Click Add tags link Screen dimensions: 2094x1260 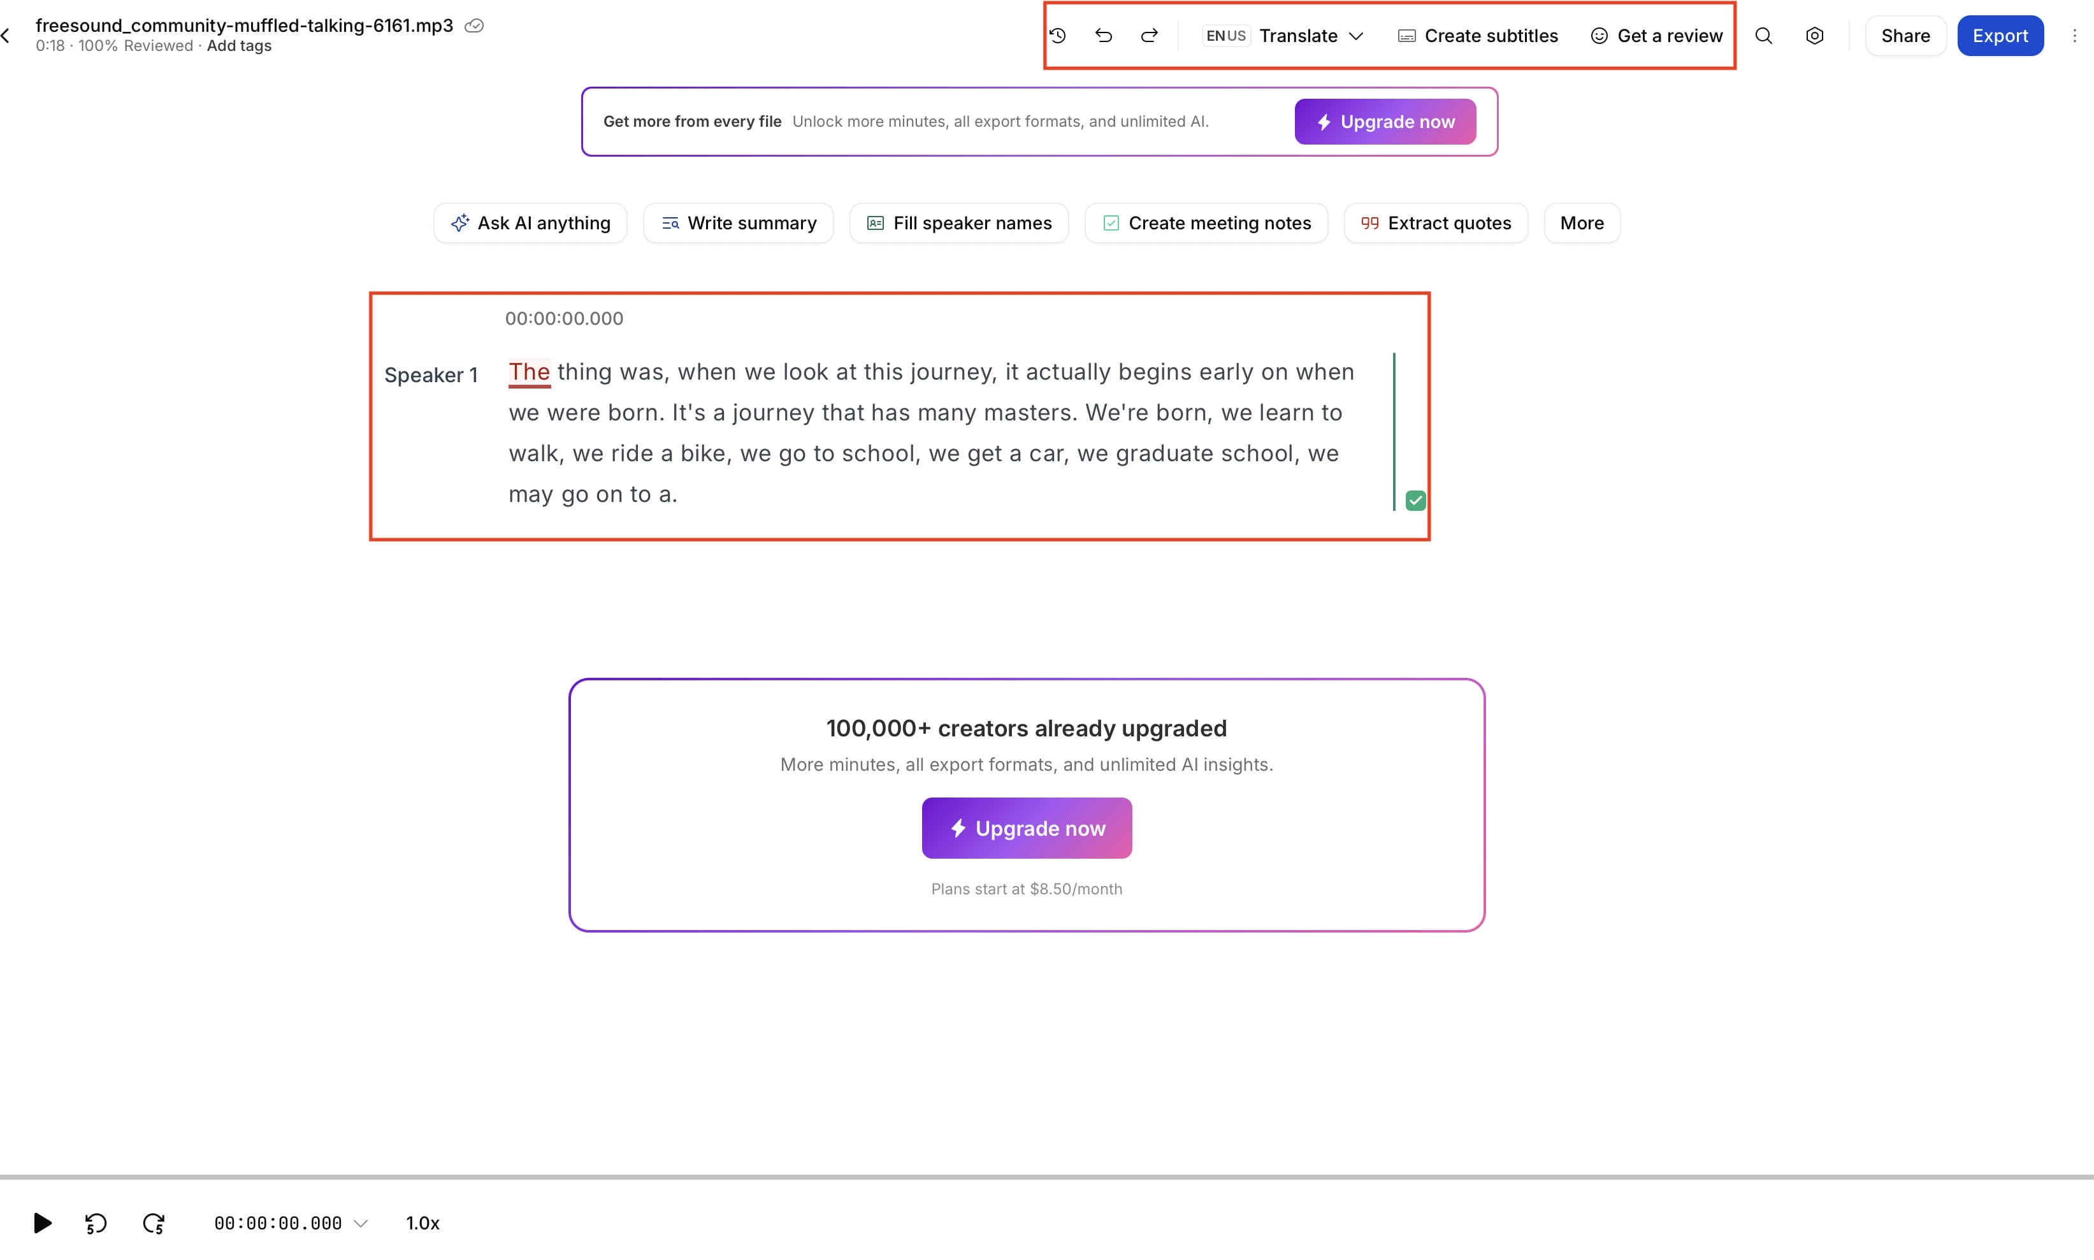[238, 46]
